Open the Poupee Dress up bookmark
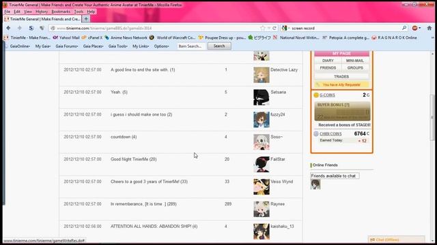437x245 pixels. coord(222,37)
